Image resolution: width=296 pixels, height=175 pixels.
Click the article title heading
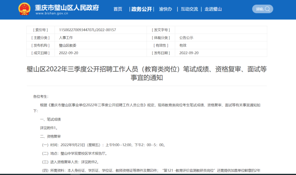147,73
